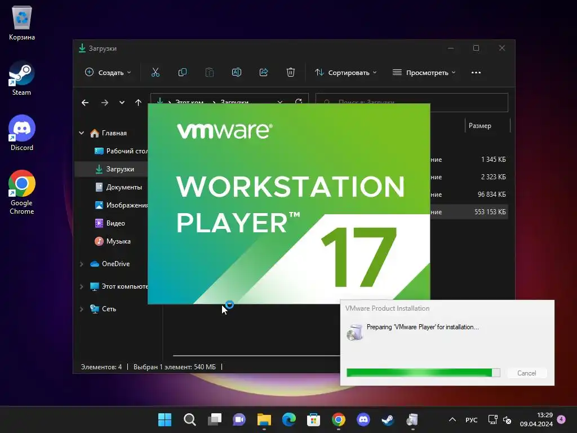Switch to Chrome on the taskbar

339,419
